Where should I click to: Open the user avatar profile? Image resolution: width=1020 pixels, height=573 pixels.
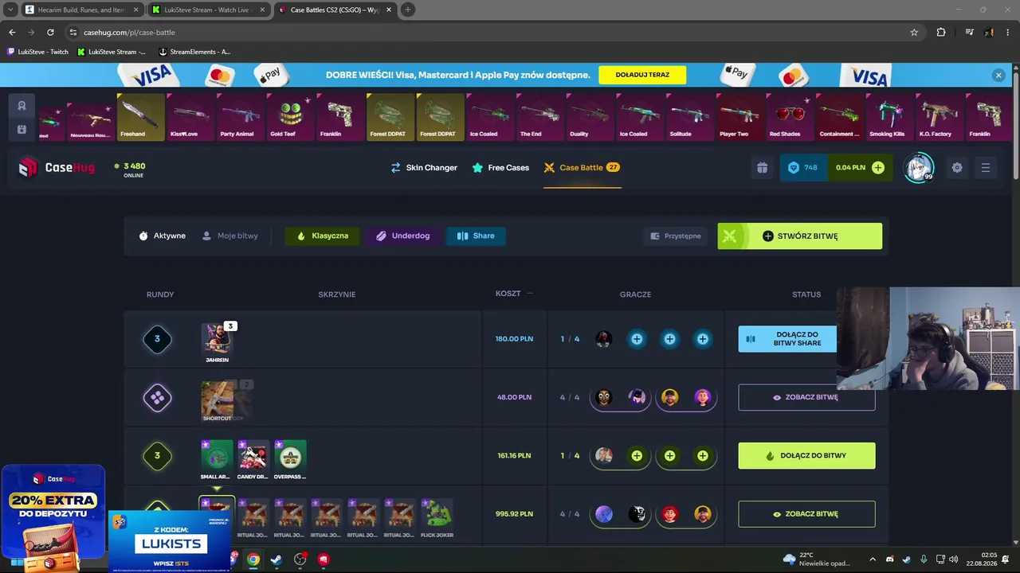[919, 167]
